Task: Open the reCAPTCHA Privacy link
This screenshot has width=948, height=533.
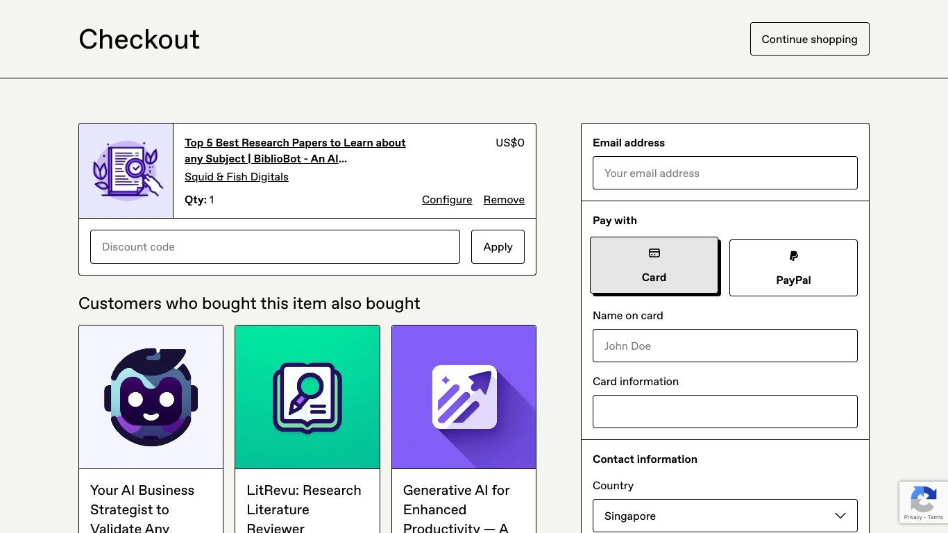Action: [913, 518]
